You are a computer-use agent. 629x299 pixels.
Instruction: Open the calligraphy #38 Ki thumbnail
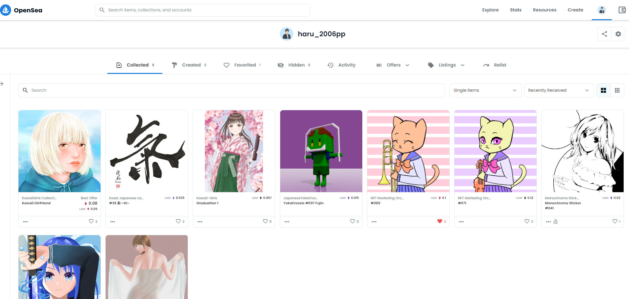click(x=147, y=151)
